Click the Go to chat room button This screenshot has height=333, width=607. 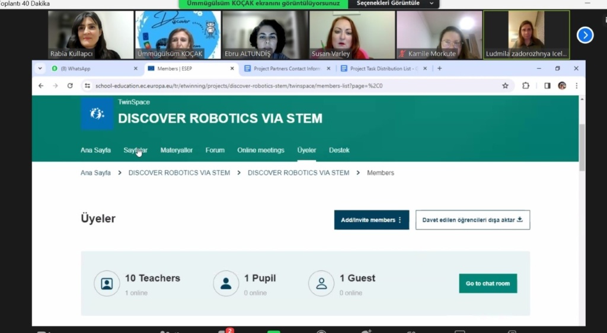click(x=487, y=283)
